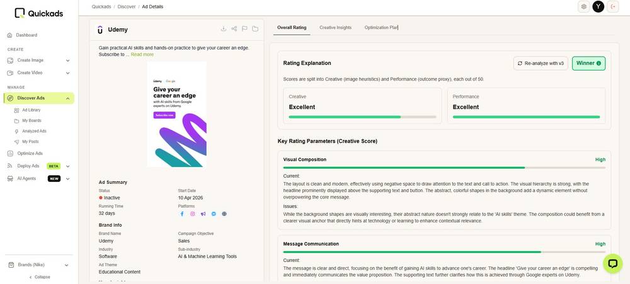
Task: Open the chat support bubble
Action: [613, 264]
